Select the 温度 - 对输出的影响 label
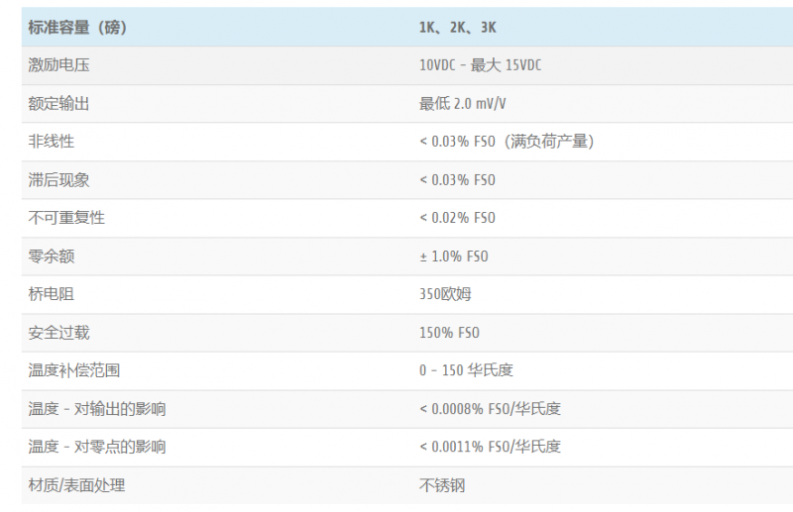Viewport: 793px width, 512px height. pos(96,409)
